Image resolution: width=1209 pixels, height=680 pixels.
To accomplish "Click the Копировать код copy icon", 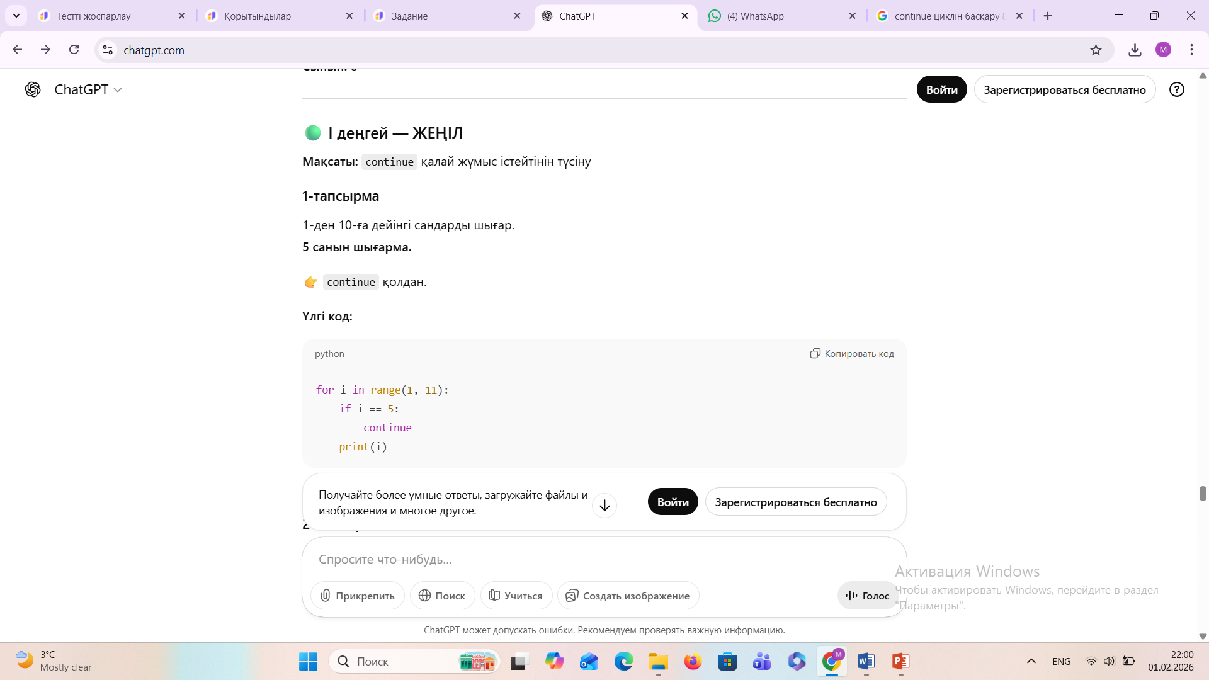I will [815, 353].
